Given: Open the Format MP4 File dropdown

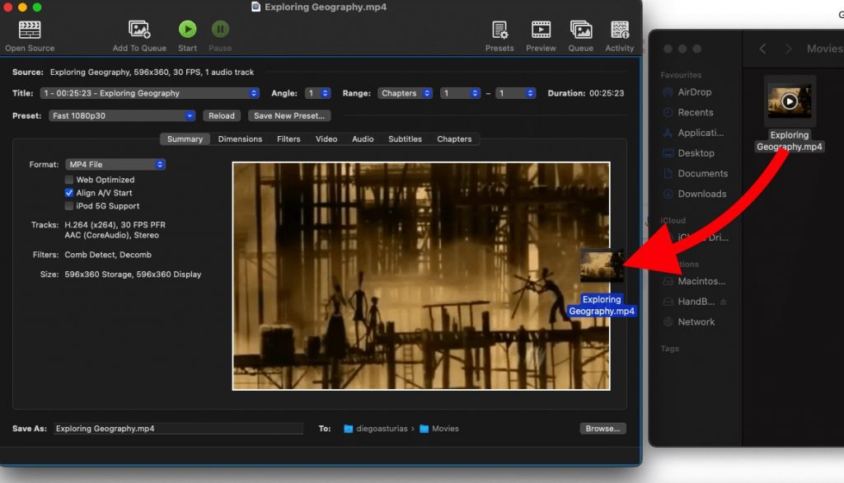Looking at the screenshot, I should [115, 164].
